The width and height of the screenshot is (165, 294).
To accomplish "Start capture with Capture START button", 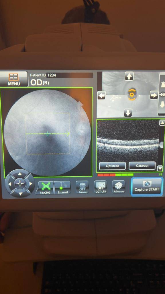I will pyautogui.click(x=147, y=187).
